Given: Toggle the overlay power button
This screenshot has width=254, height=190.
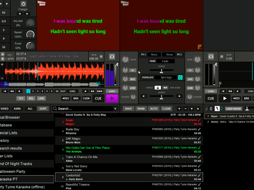Looking at the screenshot, I should [180, 78].
